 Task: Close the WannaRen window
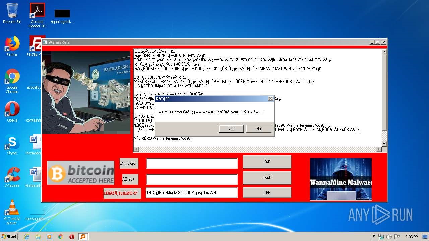click(x=384, y=42)
